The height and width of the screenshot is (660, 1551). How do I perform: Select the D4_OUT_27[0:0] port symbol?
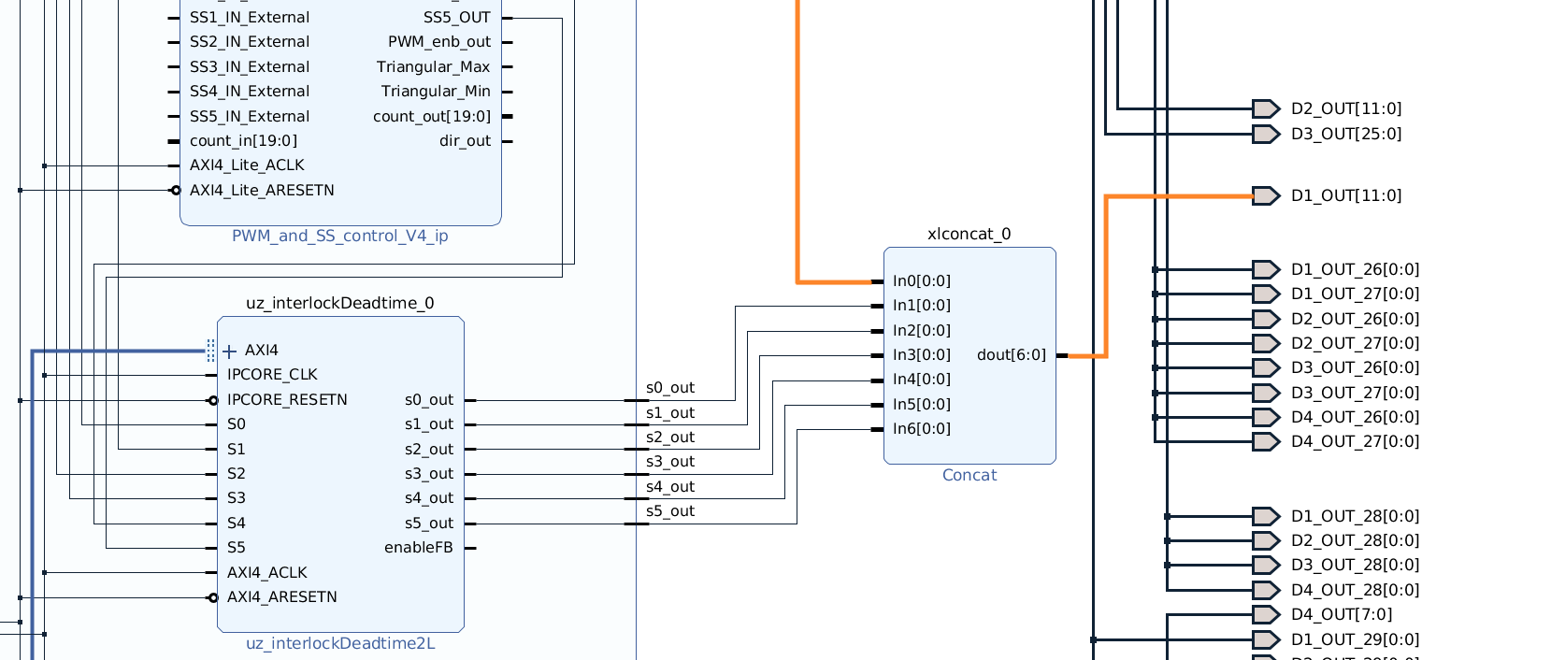pos(1265,442)
